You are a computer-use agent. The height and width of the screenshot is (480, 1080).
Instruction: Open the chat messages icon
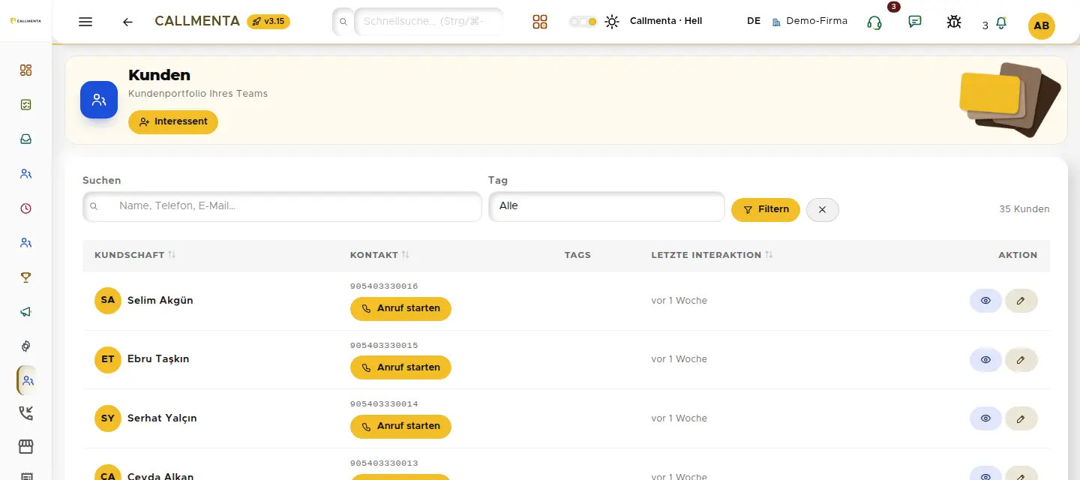tap(915, 22)
